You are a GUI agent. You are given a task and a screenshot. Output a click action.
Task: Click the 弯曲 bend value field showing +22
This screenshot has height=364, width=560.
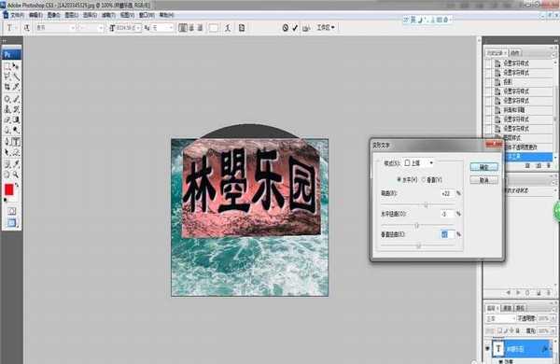click(447, 193)
